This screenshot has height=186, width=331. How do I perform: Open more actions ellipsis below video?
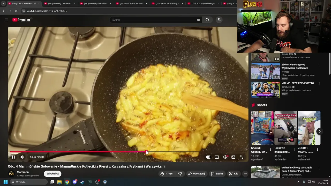click(245, 174)
